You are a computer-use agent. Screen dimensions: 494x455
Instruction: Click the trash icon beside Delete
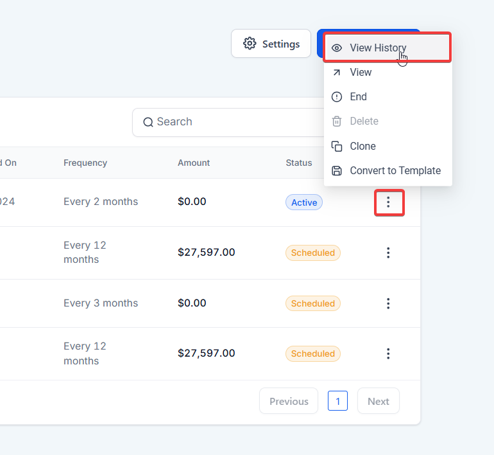(337, 121)
